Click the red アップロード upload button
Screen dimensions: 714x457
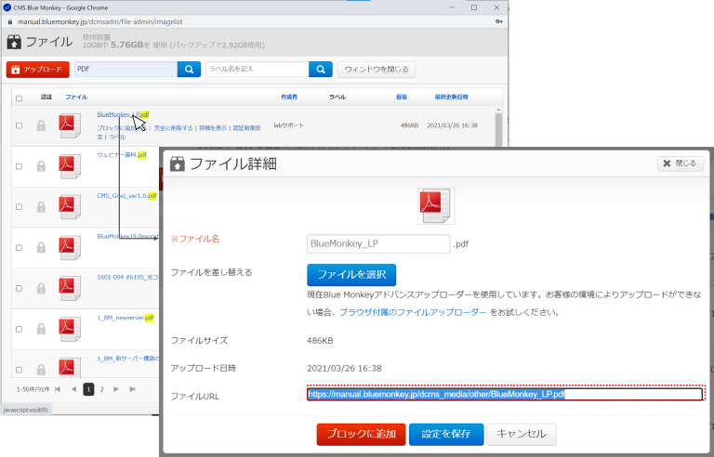pyautogui.click(x=38, y=69)
